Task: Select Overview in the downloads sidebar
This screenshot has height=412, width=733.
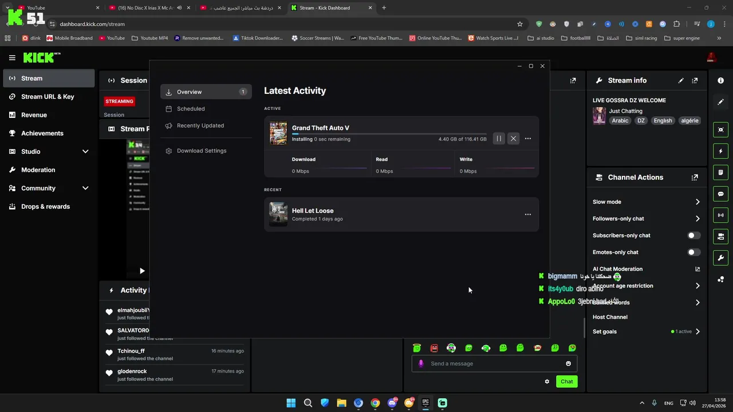Action: [206, 92]
